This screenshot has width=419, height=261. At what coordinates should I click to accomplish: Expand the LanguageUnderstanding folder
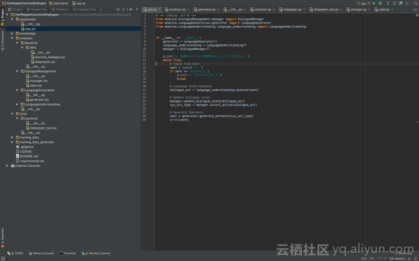pos(17,104)
